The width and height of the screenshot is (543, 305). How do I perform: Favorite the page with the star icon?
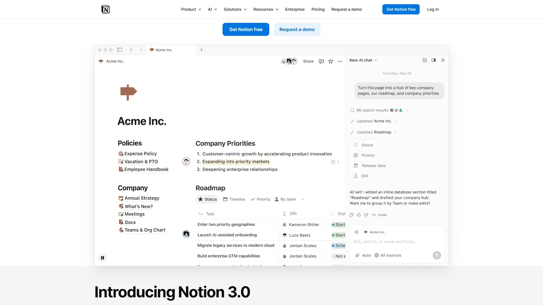click(x=331, y=61)
